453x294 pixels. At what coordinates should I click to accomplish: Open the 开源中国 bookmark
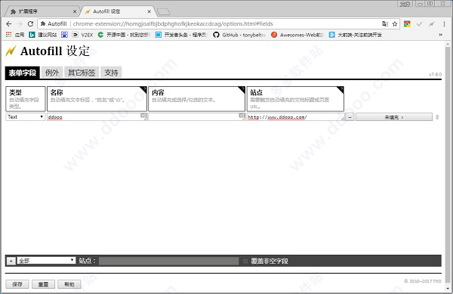(124, 35)
